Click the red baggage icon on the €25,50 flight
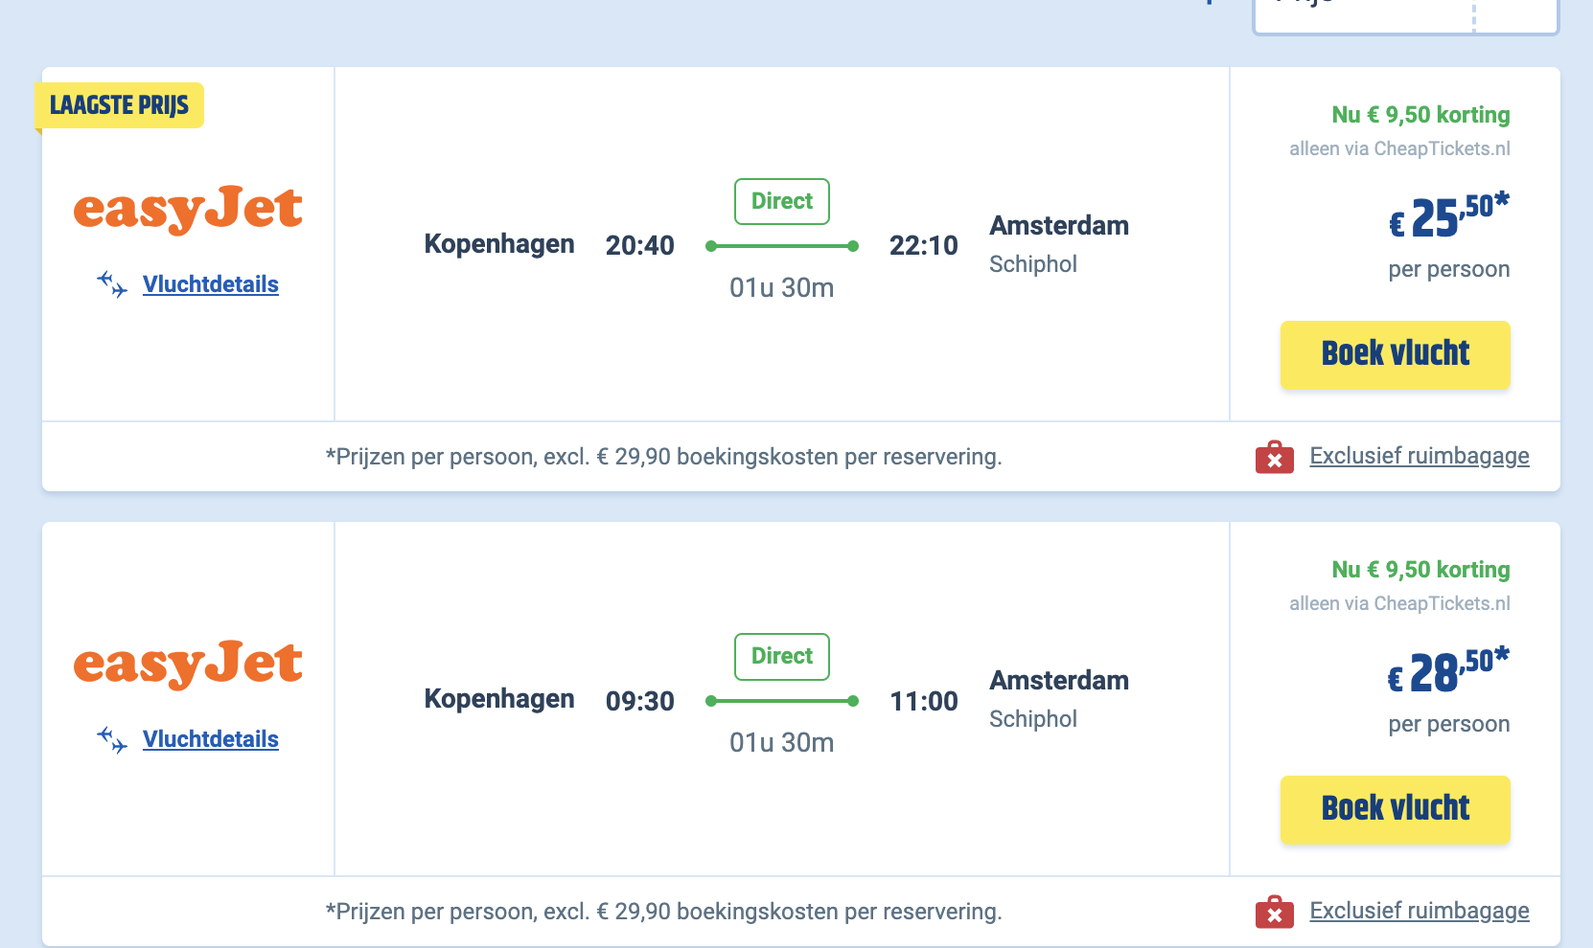The image size is (1593, 948). pyautogui.click(x=1274, y=458)
